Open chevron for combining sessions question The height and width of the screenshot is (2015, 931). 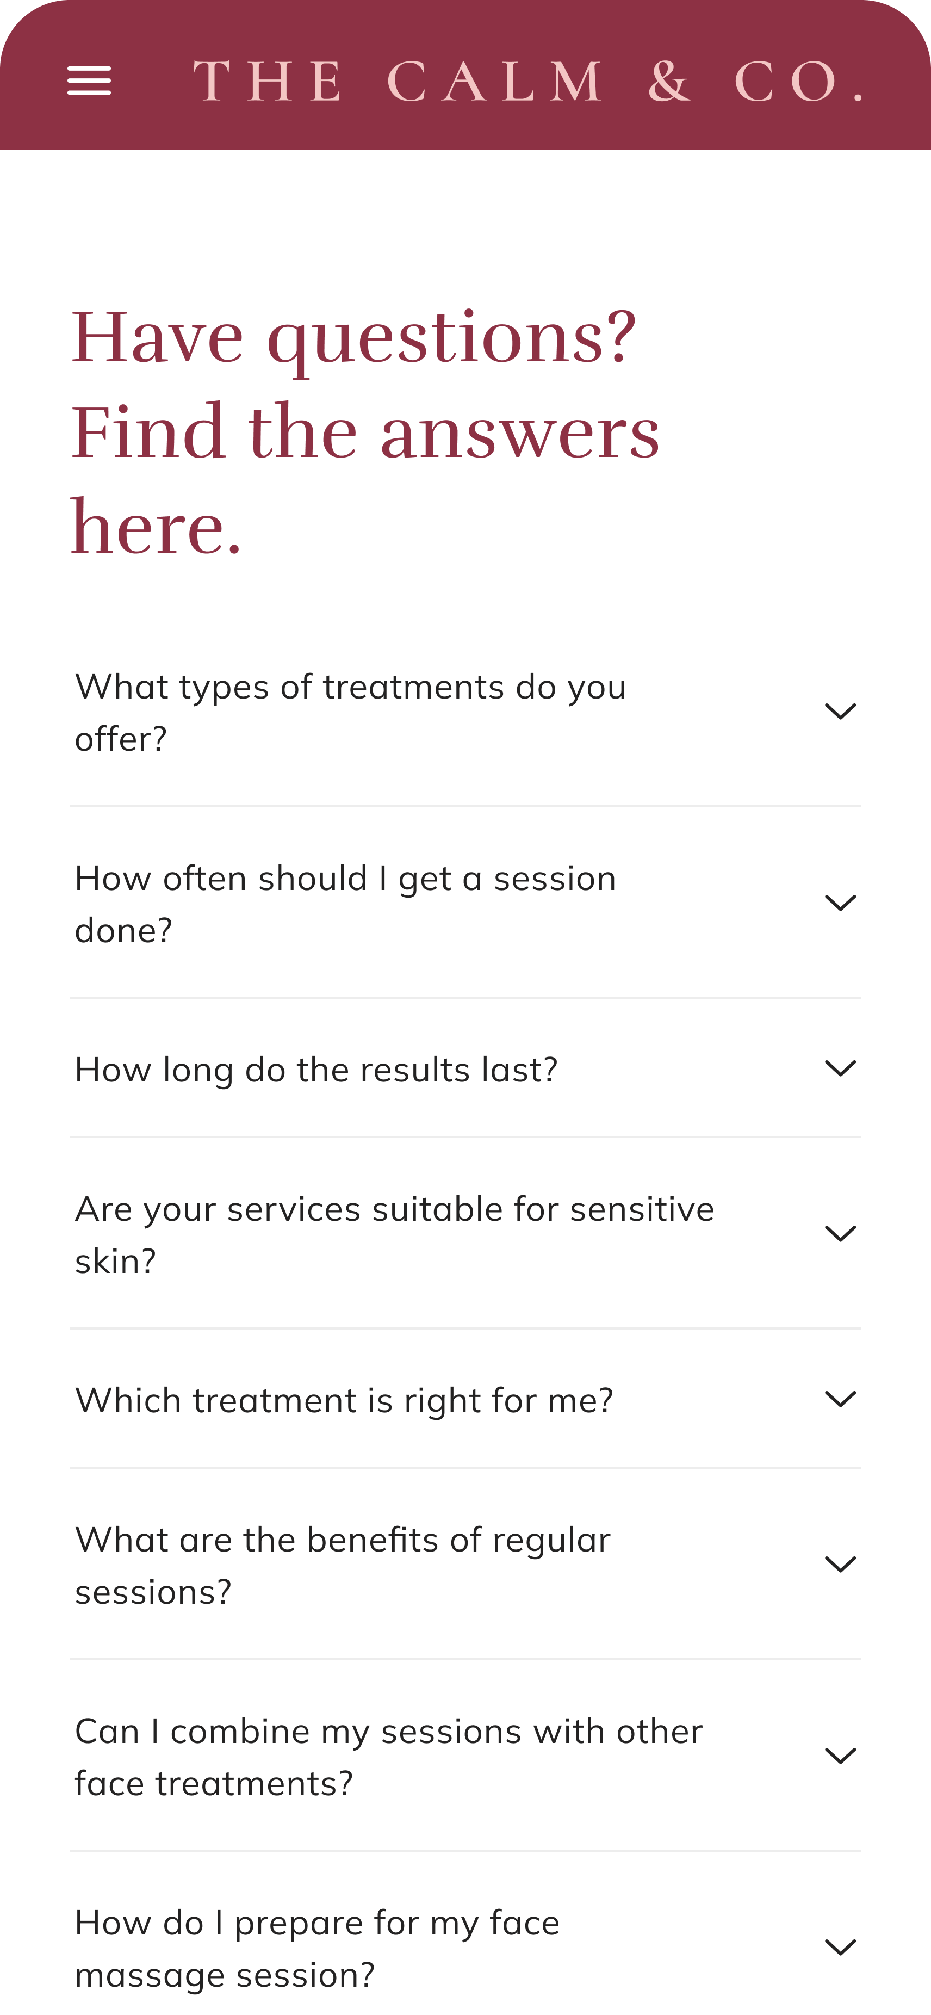pos(840,1756)
